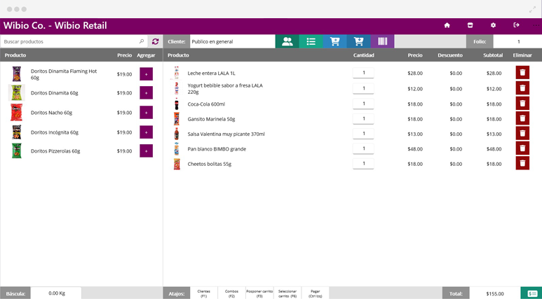Image resolution: width=542 pixels, height=301 pixels.
Task: Open the green list toolbar button
Action: coord(311,41)
